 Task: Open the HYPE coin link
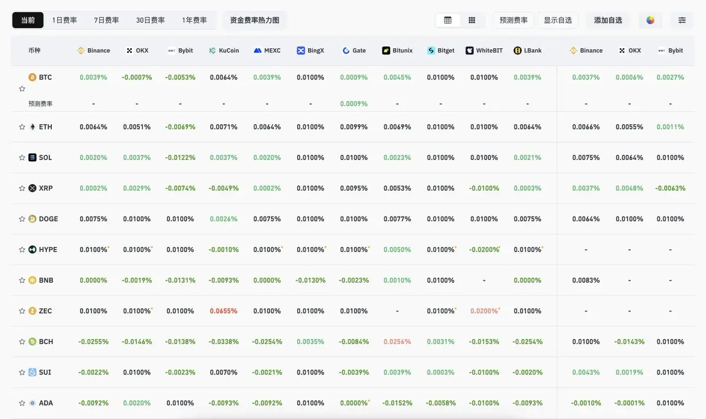(43, 250)
